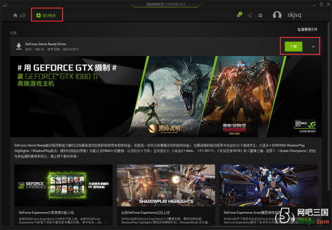Open article GeForce Experience分享微博功能介绍

(46, 213)
